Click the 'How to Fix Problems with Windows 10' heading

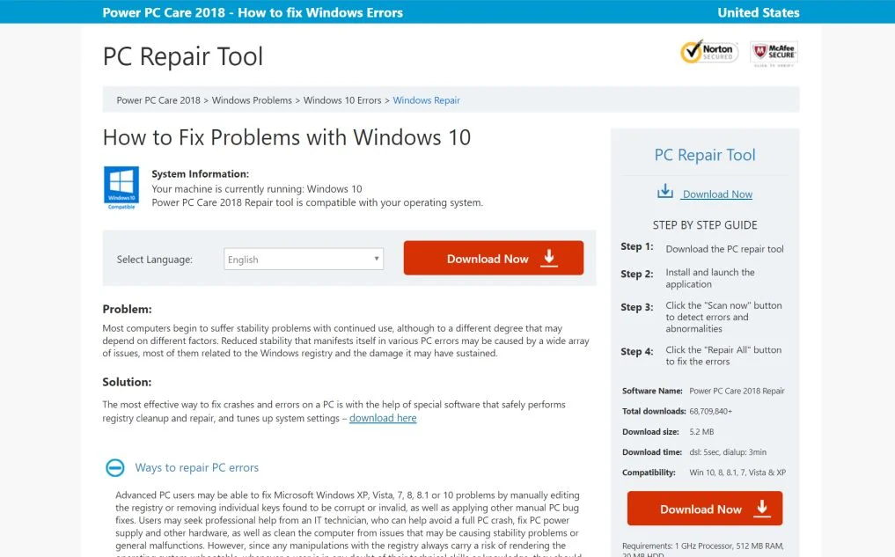coord(287,137)
